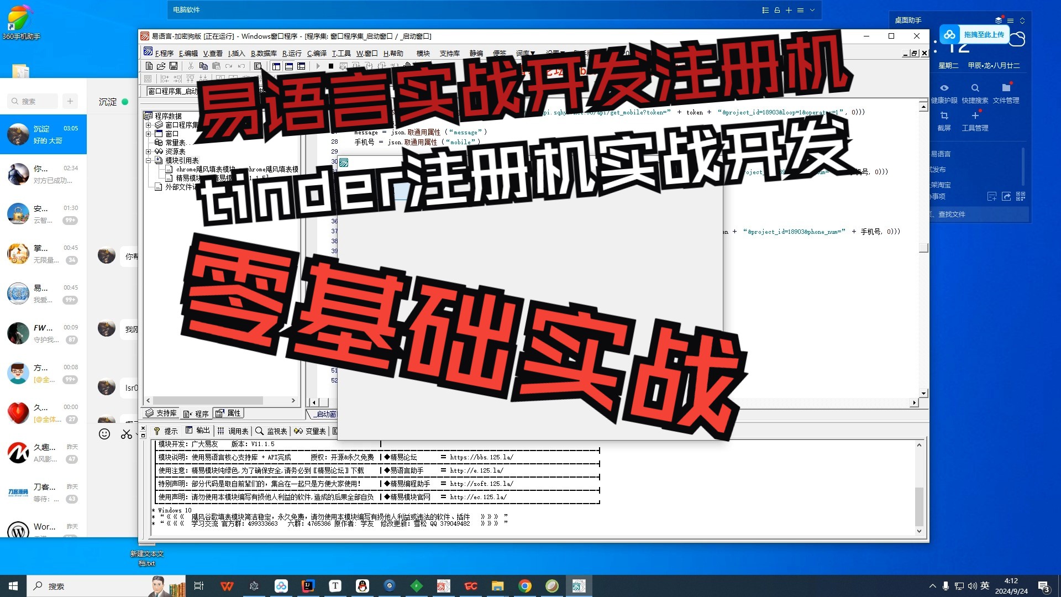Click the chat list search field
Screen dimensions: 1061x597
(x=33, y=101)
